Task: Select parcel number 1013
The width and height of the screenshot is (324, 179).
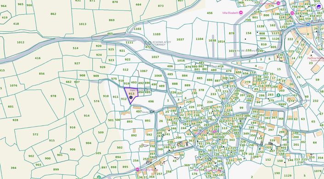Action: pyautogui.click(x=82, y=24)
